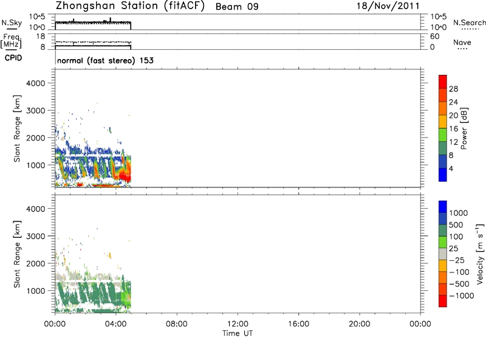Image resolution: width=486 pixels, height=337 pixels.
Task: Pick light green Power swatch between 12 and 16
Action: coord(443,134)
